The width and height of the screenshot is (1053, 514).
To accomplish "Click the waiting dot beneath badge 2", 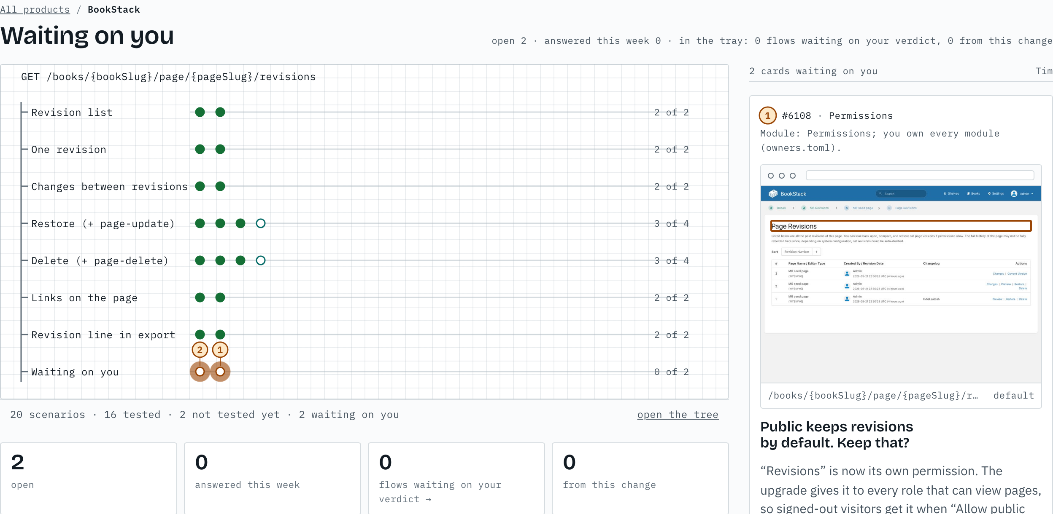I will 200,372.
